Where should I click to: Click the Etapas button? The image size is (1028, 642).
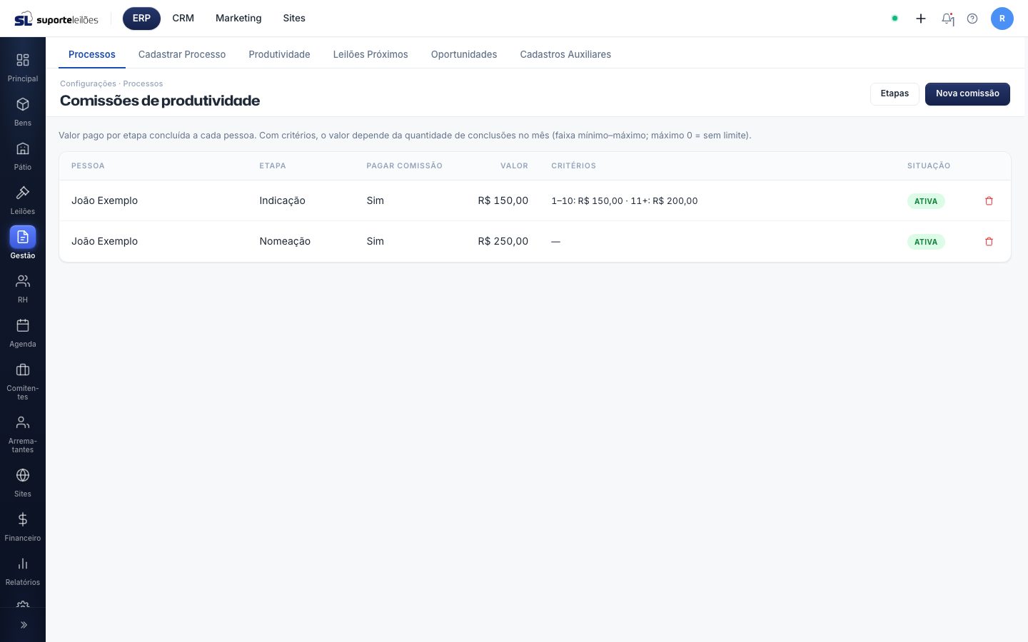point(895,93)
